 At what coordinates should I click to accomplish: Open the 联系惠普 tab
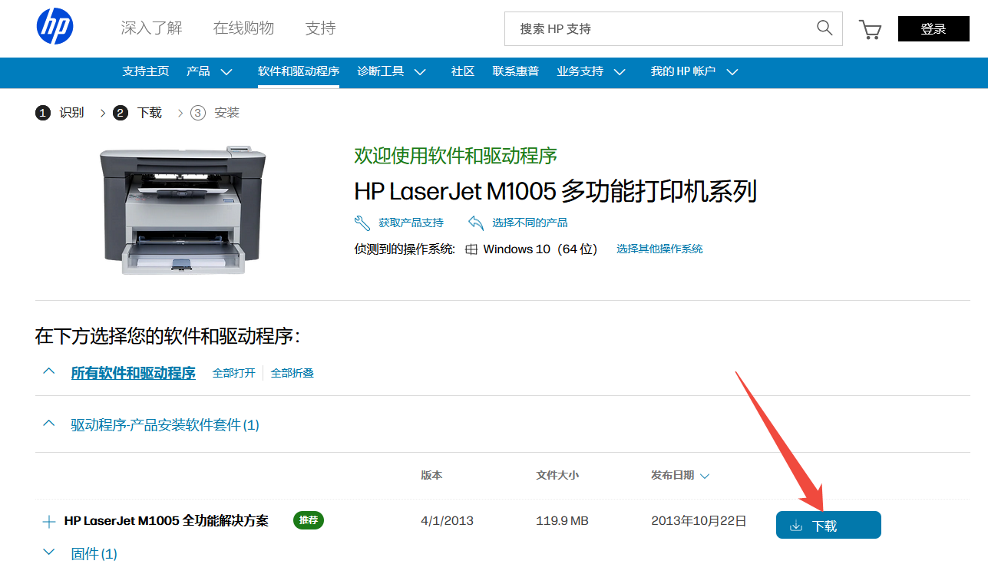pyautogui.click(x=516, y=71)
